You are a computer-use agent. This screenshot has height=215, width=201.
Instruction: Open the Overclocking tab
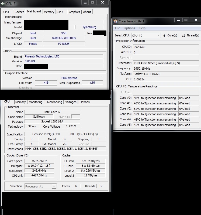click(x=54, y=102)
